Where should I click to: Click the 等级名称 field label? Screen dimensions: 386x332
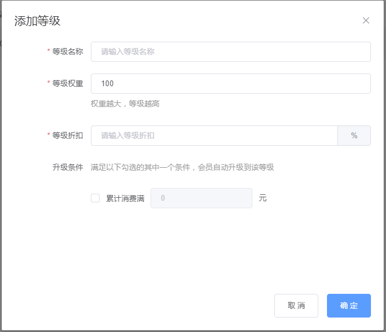[68, 51]
